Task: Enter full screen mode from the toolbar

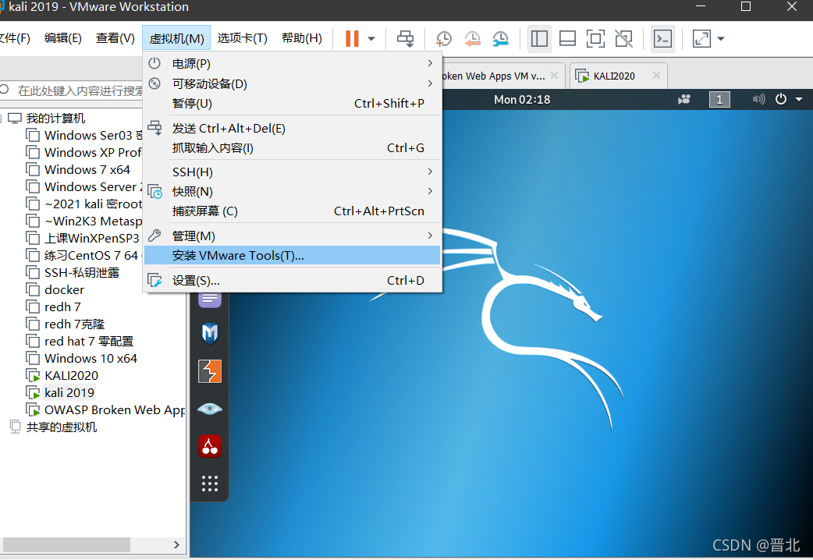Action: click(x=595, y=39)
